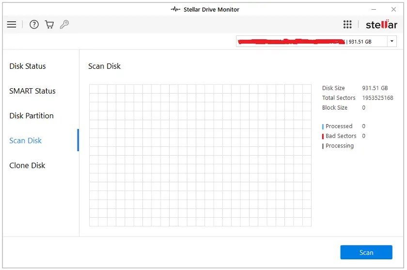The width and height of the screenshot is (407, 270).
Task: Start scanning with the Scan button
Action: tap(366, 253)
